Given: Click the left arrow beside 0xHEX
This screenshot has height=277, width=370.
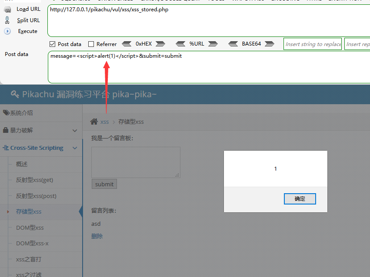Looking at the screenshot, I should click(127, 44).
